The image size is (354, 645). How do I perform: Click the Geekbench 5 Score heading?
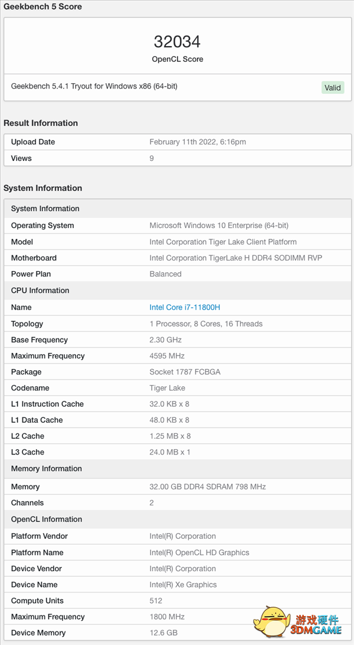click(43, 6)
